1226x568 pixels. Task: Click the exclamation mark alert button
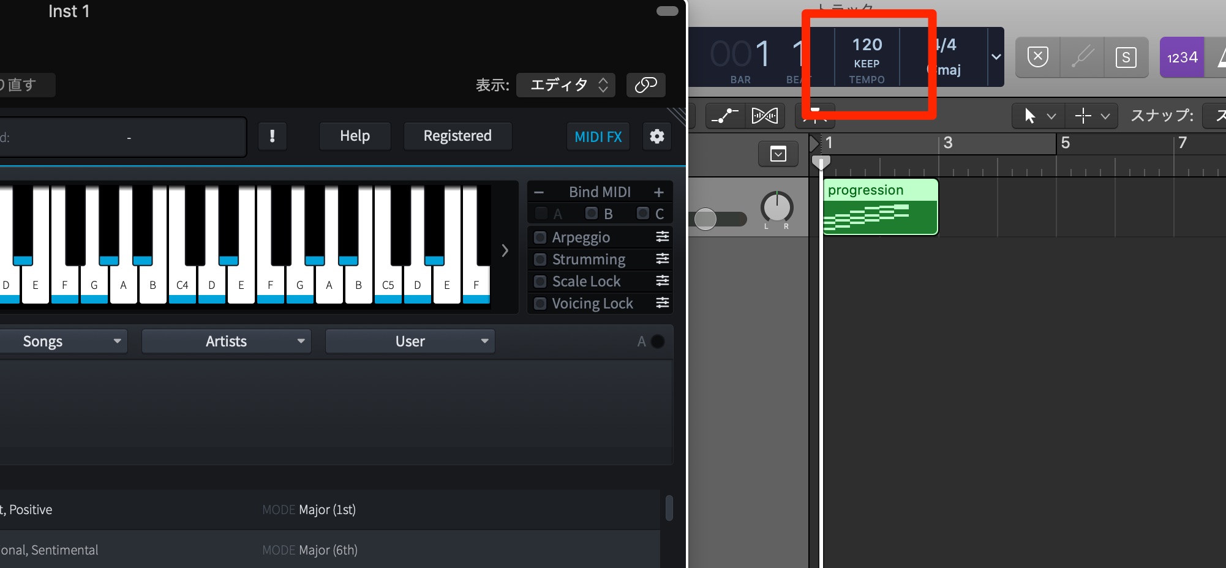pos(273,136)
